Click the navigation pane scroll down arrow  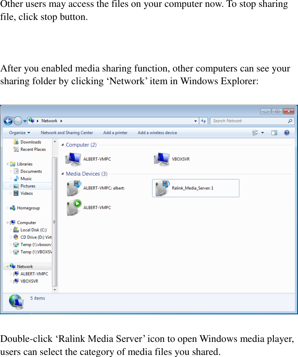pyautogui.click(x=55, y=290)
